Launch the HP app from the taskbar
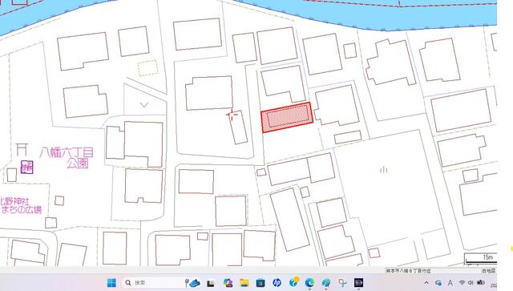The width and height of the screenshot is (513, 291). (277, 283)
